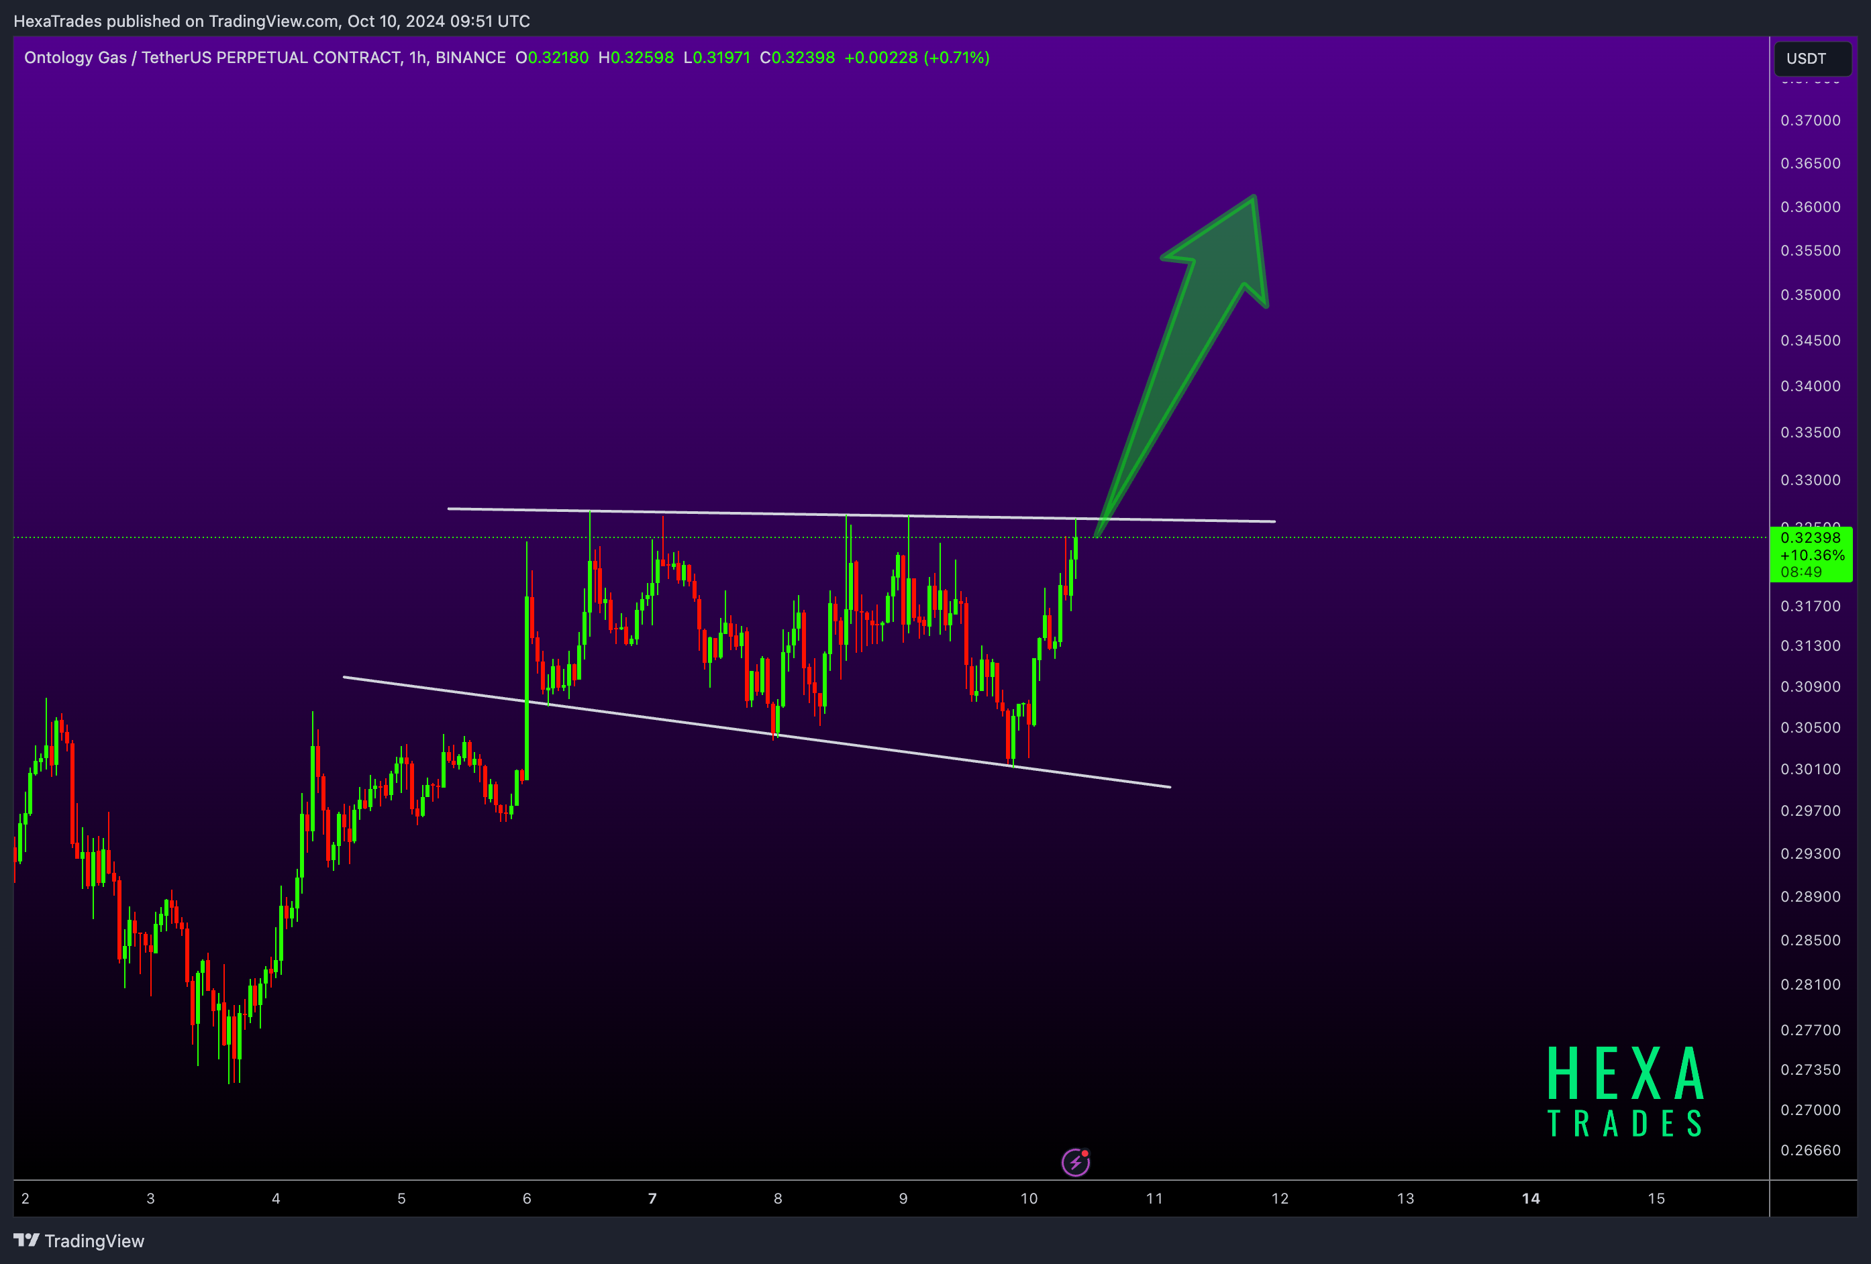Click the 0.28100 price axis label
1871x1264 pixels.
(1810, 984)
